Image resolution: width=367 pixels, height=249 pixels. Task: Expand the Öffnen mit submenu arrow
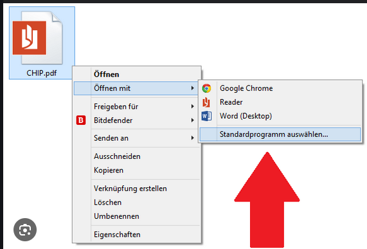pyautogui.click(x=192, y=88)
